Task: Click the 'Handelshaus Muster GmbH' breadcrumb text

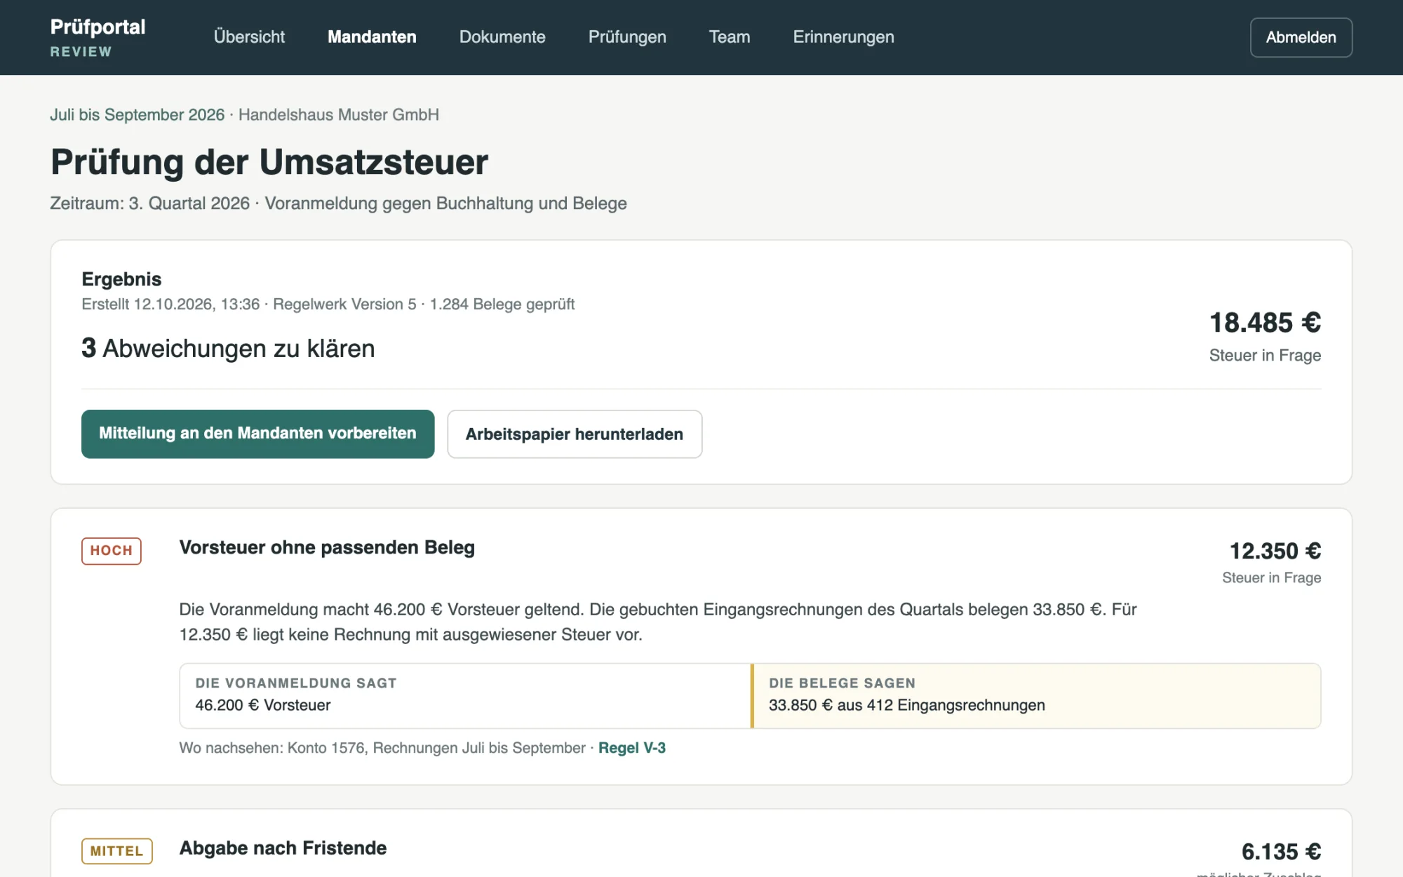Action: (339, 114)
